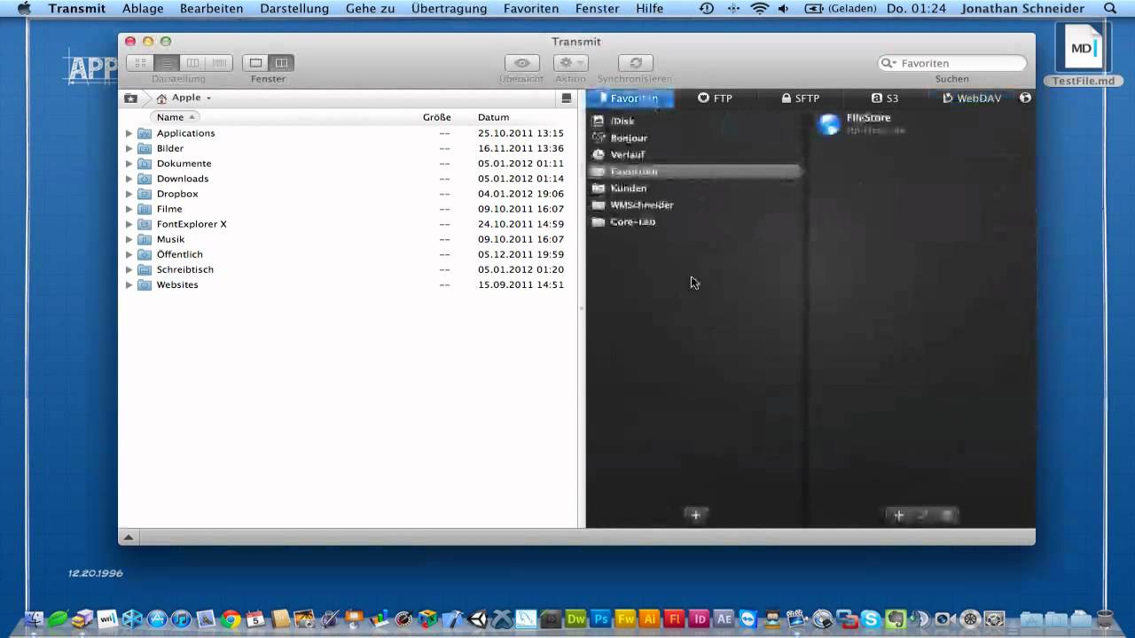Switch to list view in Darstellung group
This screenshot has width=1135, height=638.
coord(167,63)
